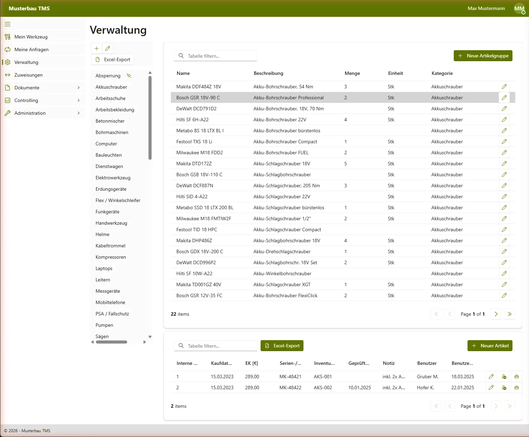Edit the Festool TID 18 HPC row
Image resolution: width=529 pixels, height=437 pixels.
[x=504, y=229]
